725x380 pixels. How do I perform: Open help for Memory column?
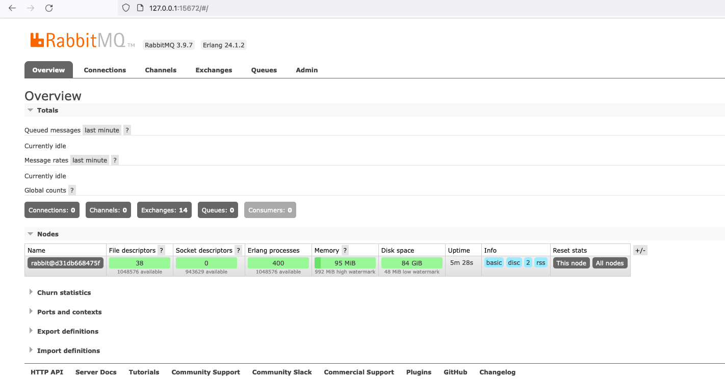[x=345, y=250]
